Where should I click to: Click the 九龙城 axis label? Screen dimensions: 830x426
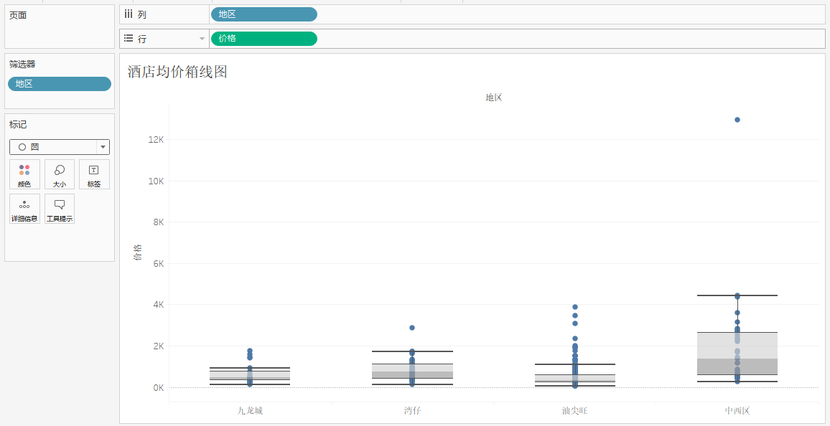tap(250, 411)
